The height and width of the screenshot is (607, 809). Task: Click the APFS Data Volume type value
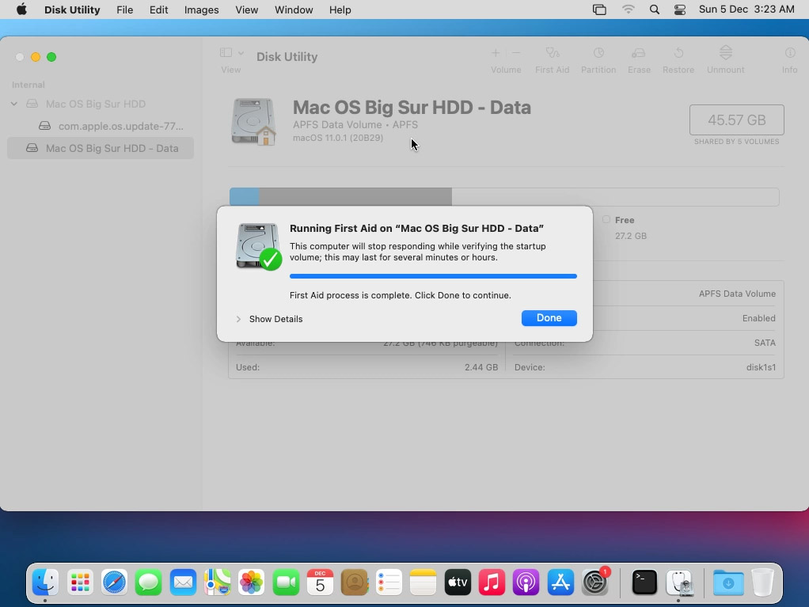click(737, 294)
